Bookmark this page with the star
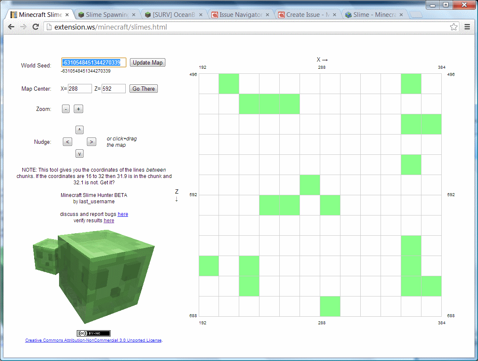This screenshot has width=478, height=361. (454, 27)
